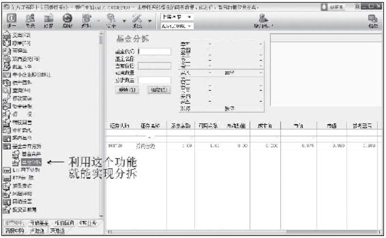Click the user avatar icon in title bar
This screenshot has height=238, width=386.
(324, 7)
